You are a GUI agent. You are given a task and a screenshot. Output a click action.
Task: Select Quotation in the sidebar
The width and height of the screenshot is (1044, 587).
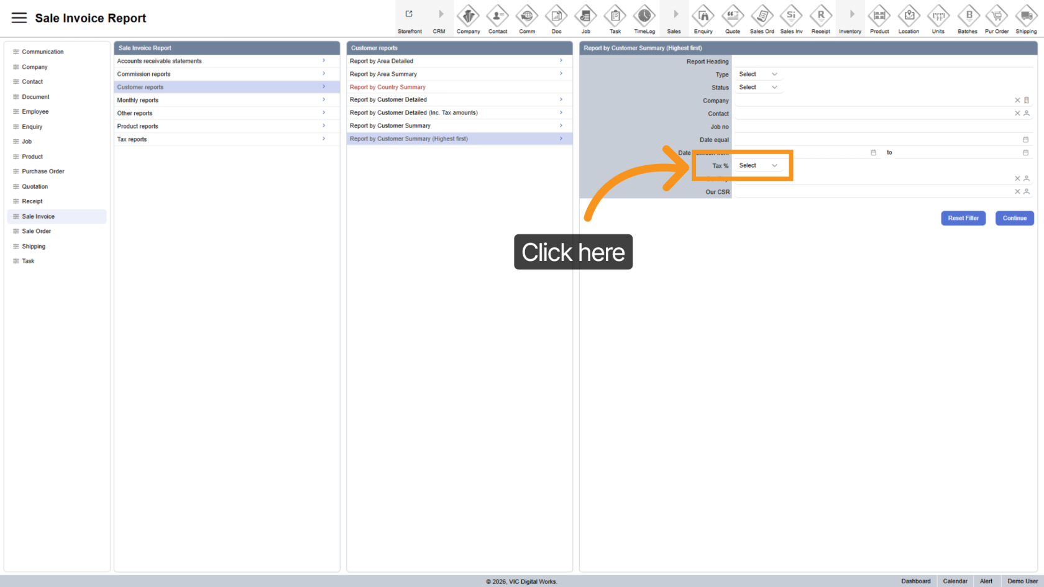(35, 186)
